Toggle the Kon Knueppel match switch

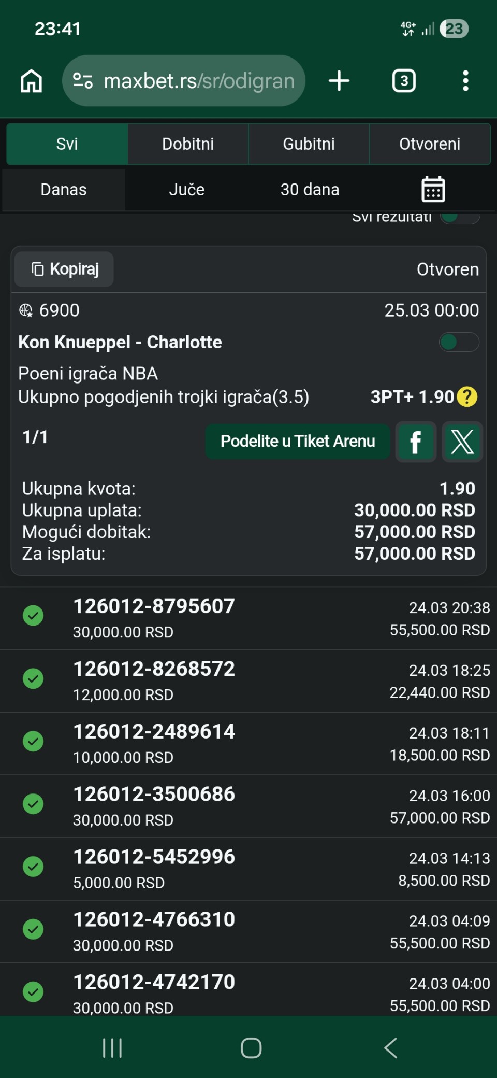coord(459,342)
